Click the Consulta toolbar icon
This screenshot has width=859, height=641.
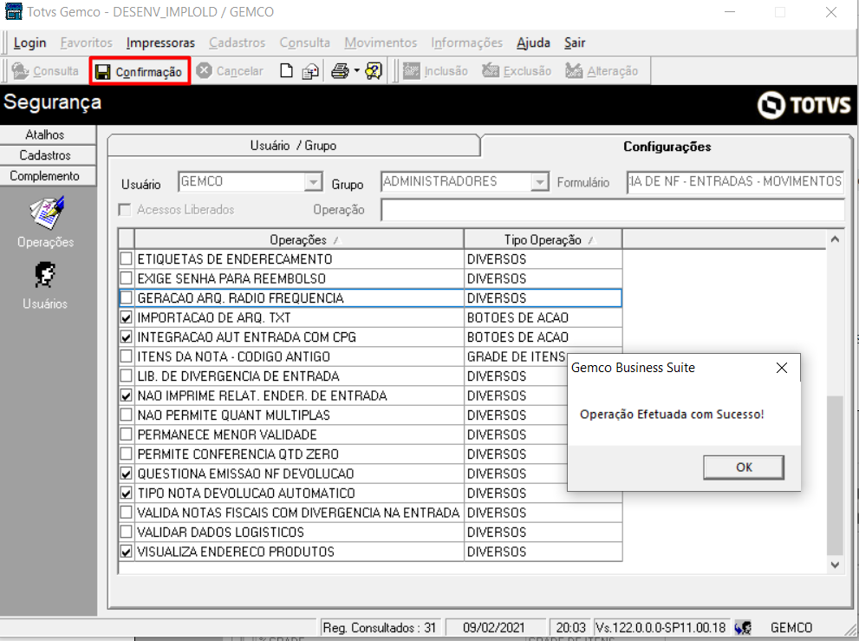point(20,71)
